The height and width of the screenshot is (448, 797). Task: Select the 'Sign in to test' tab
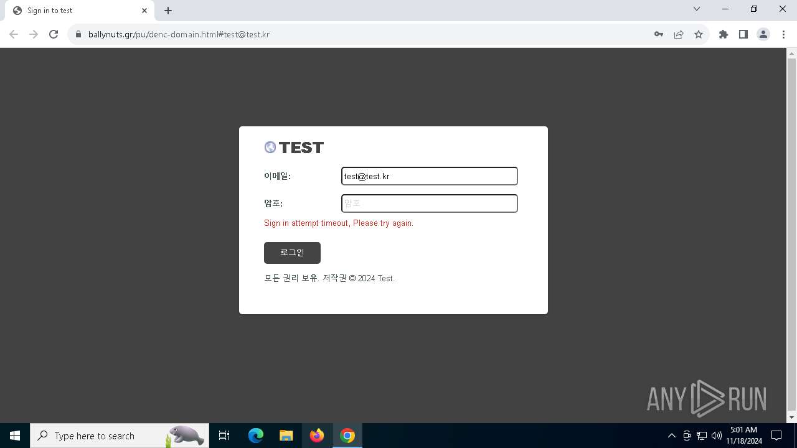coord(79,11)
